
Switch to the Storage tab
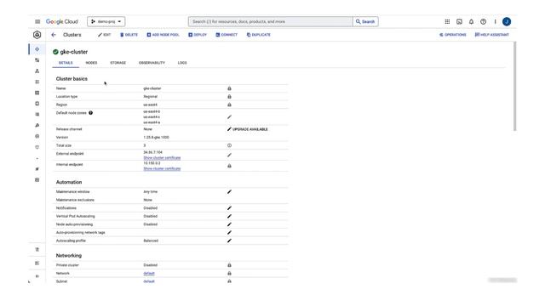pos(118,63)
